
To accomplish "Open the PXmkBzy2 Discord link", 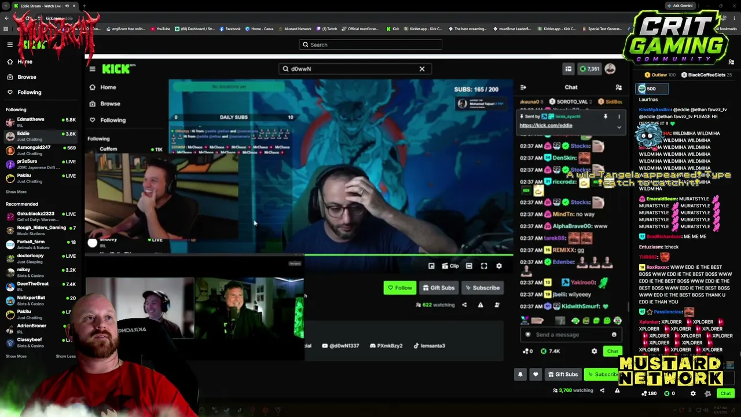I will point(386,346).
